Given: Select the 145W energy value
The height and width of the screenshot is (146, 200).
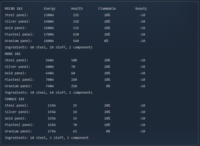Looking at the screenshot, I should [x=52, y=112].
